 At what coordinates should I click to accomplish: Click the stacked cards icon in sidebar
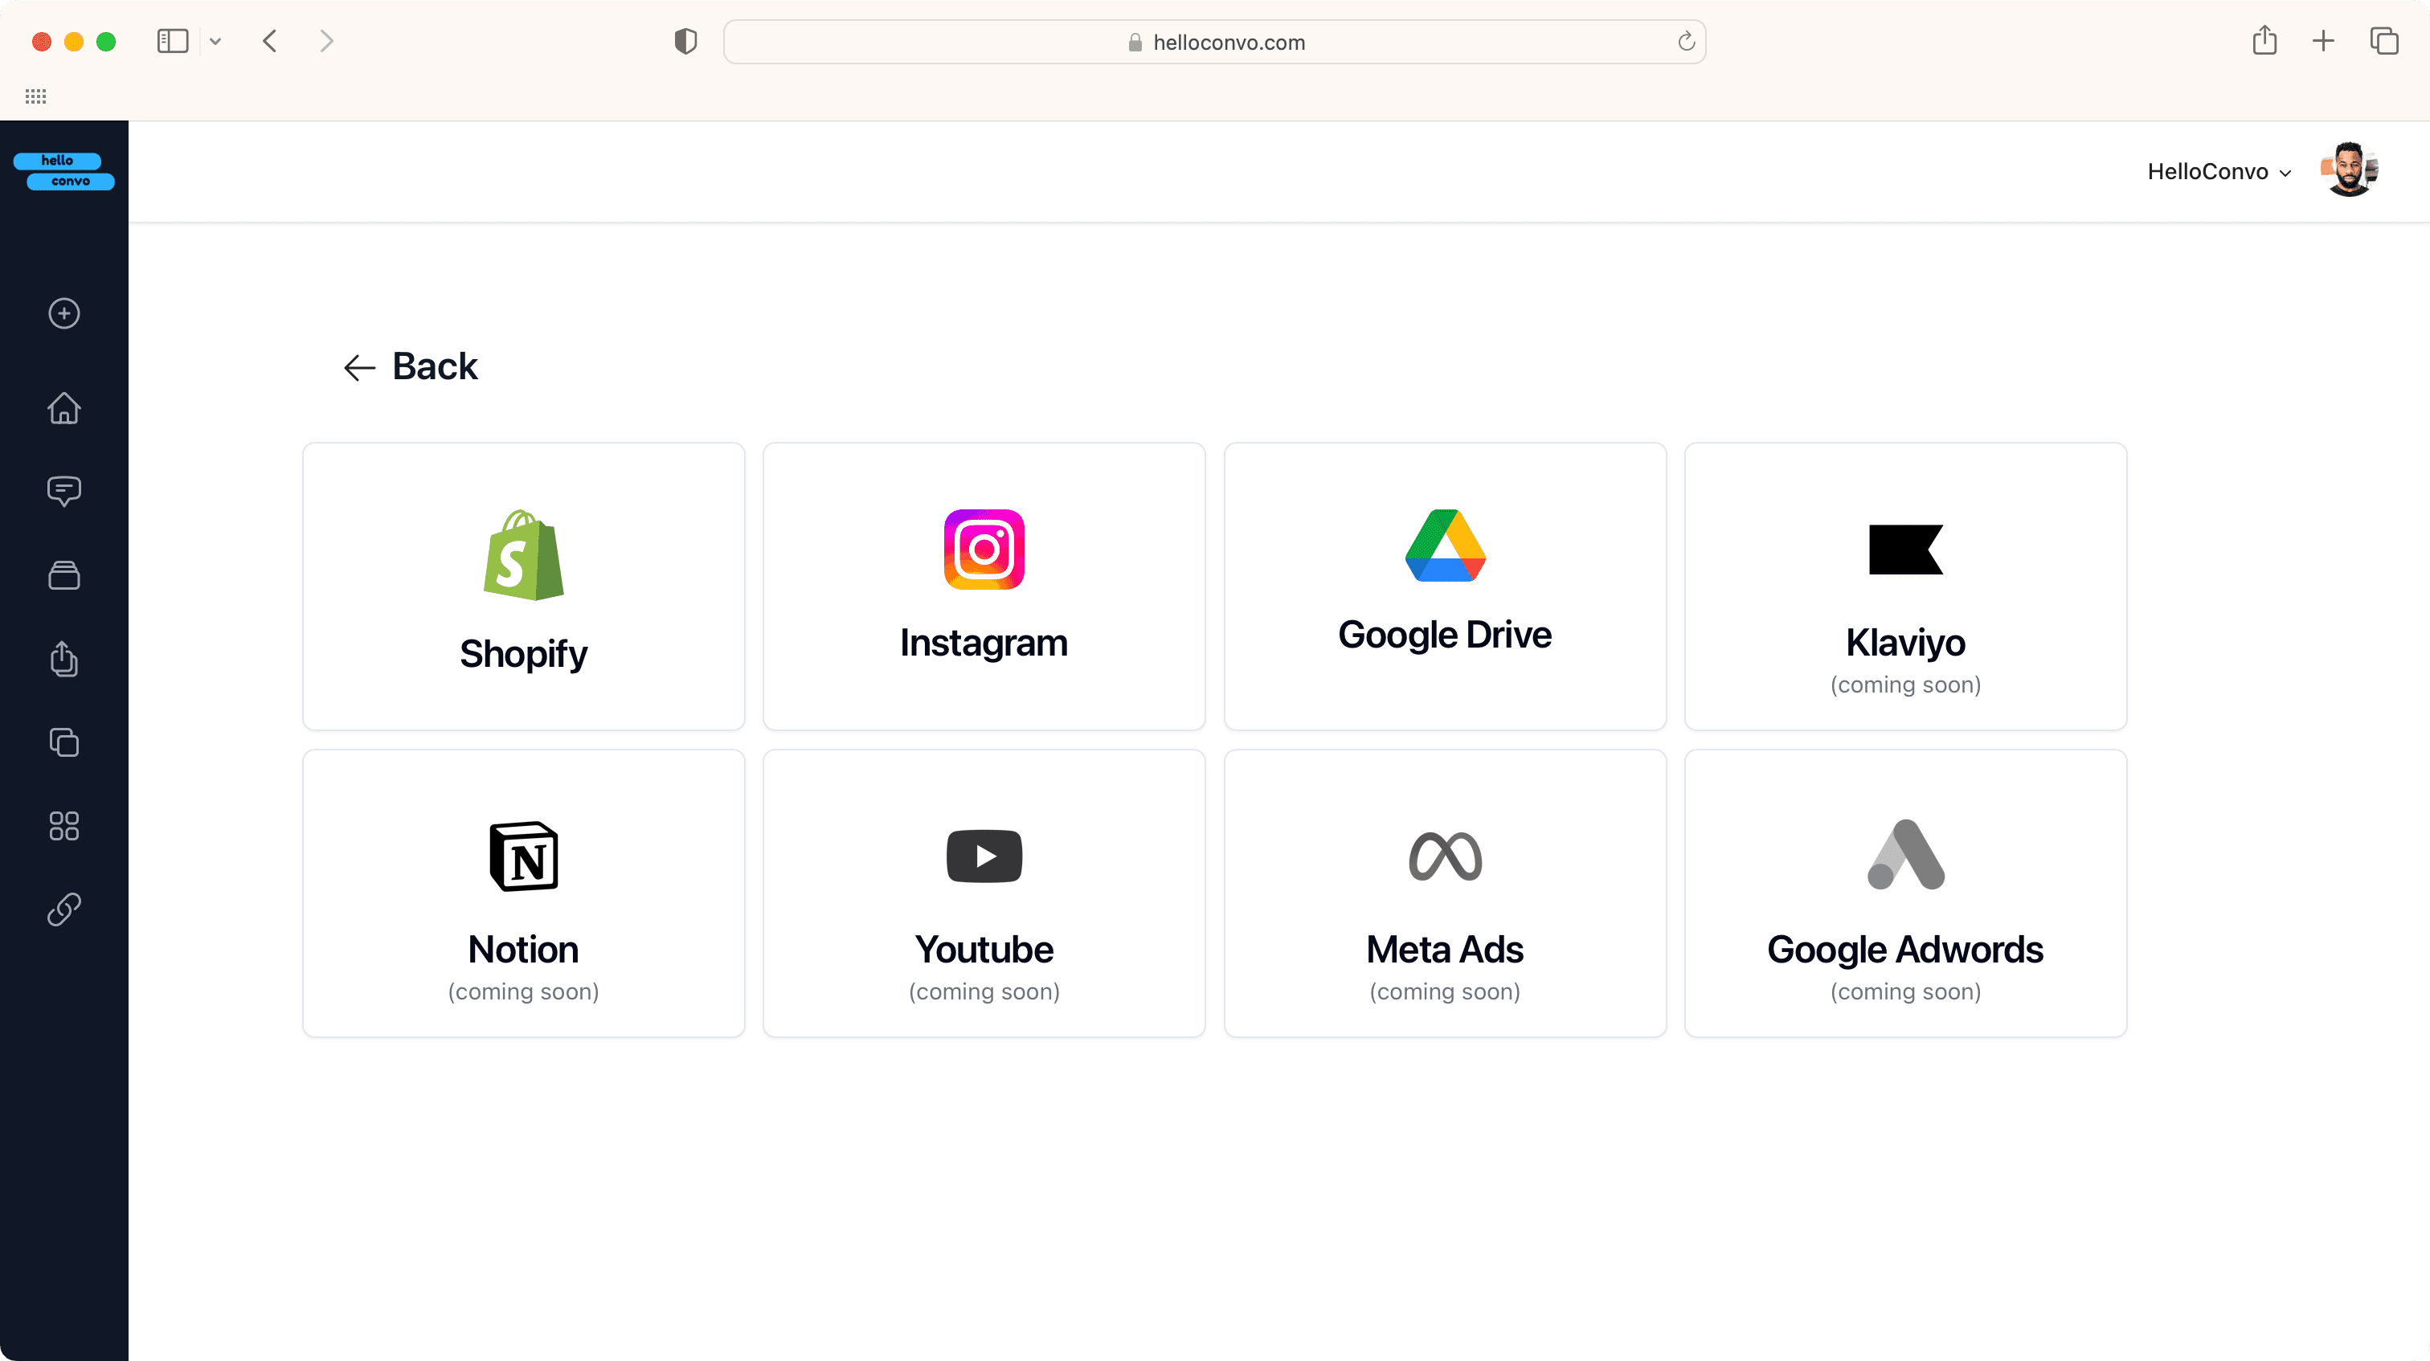[x=64, y=574]
